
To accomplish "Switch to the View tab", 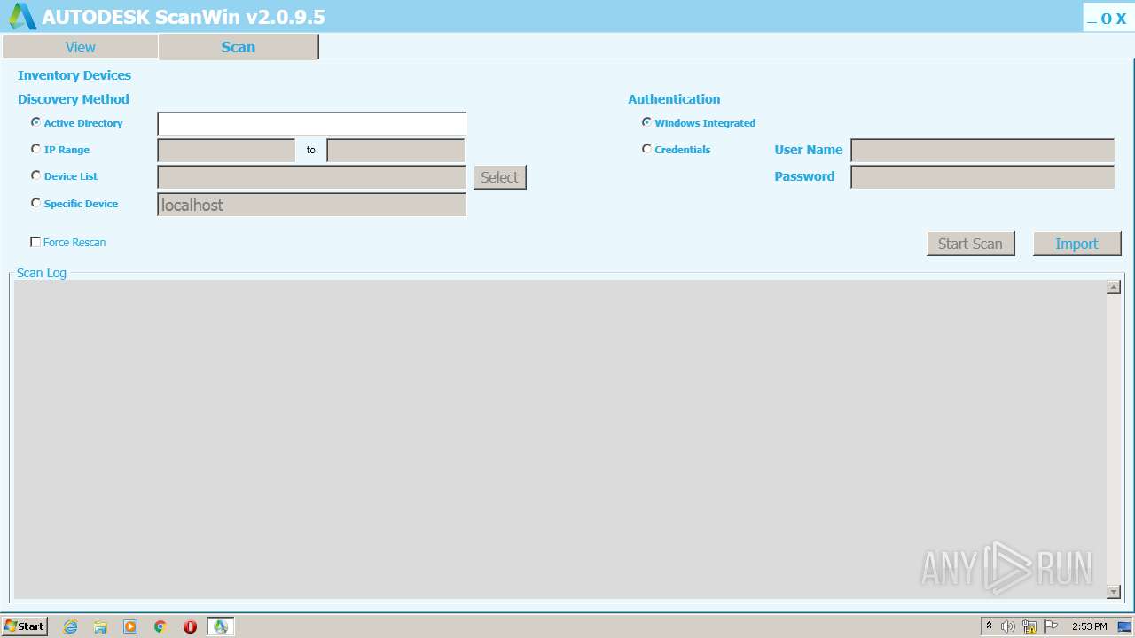I will tap(80, 47).
